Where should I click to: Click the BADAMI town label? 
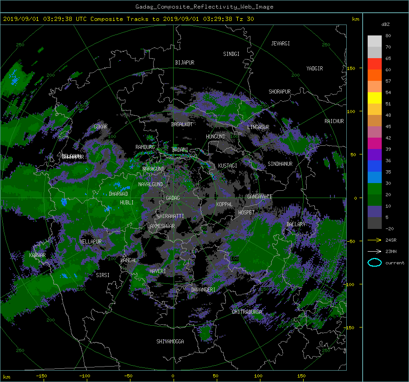tap(180, 150)
